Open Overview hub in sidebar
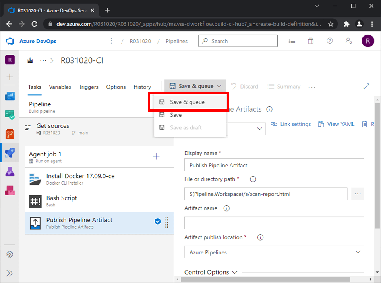The height and width of the screenshot is (283, 381). pyautogui.click(x=10, y=96)
